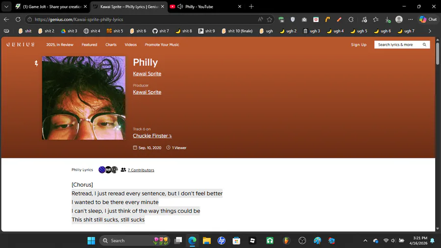Click the Genius logo
441x248 pixels.
21,45
